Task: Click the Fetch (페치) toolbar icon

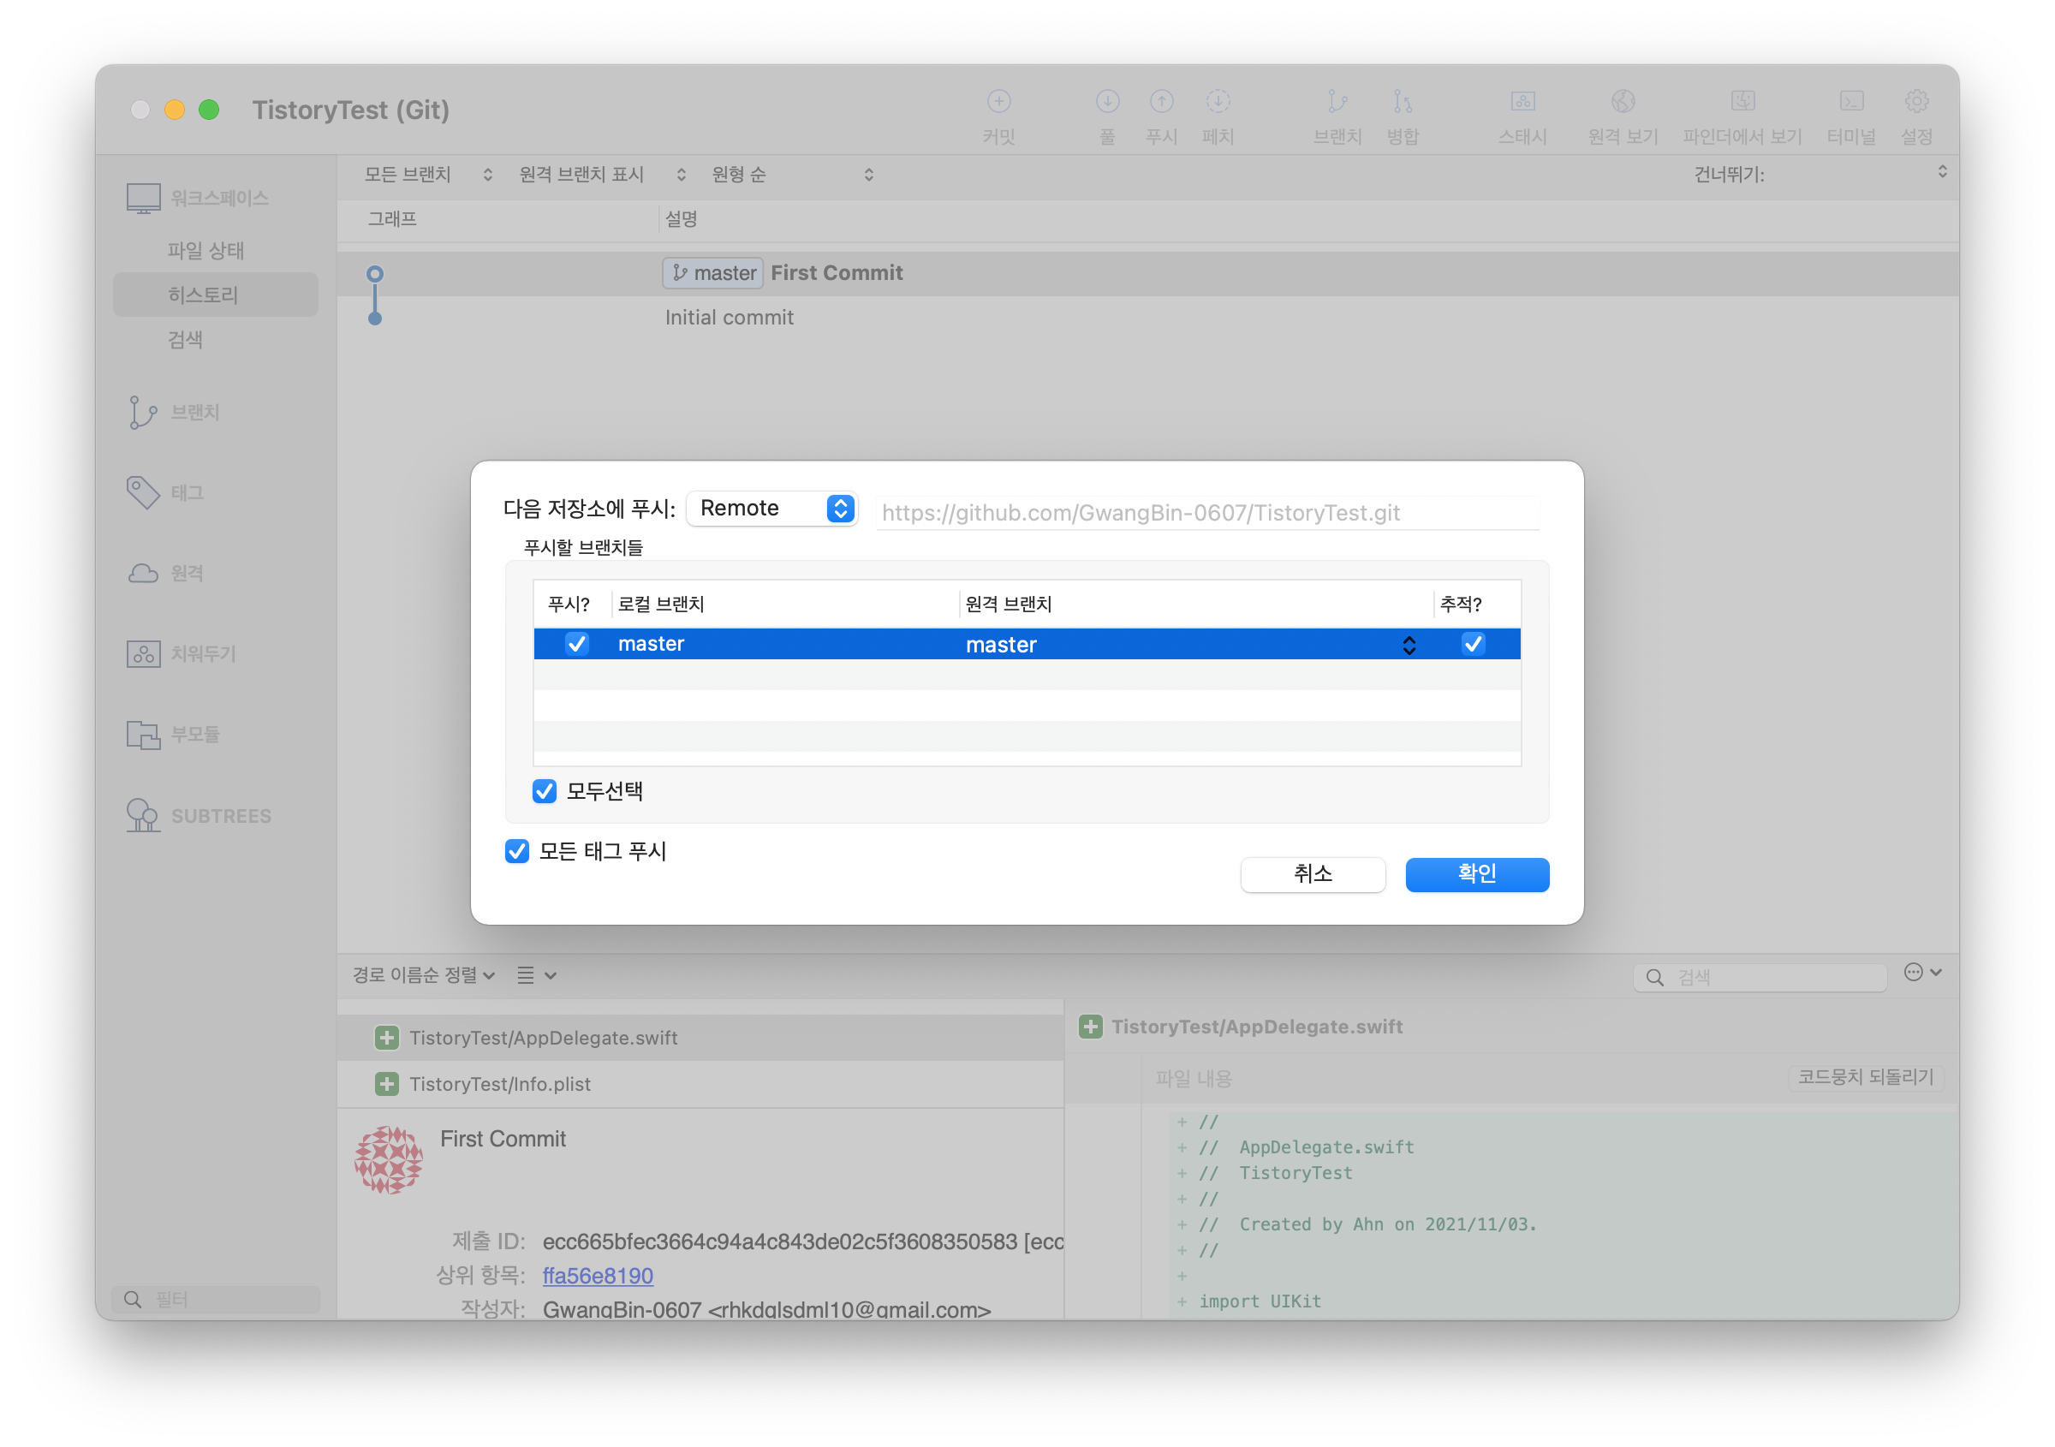Action: (1218, 102)
